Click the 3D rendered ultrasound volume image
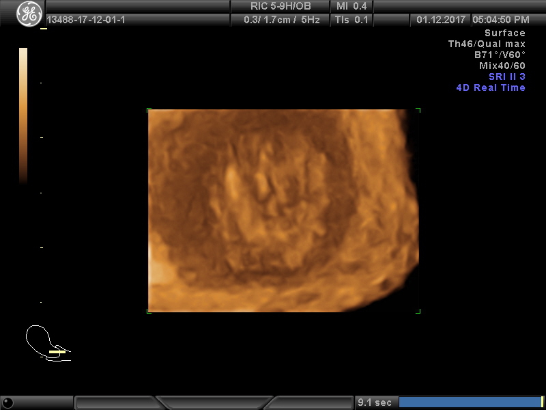Screen dimensions: 546x410 click(x=283, y=210)
